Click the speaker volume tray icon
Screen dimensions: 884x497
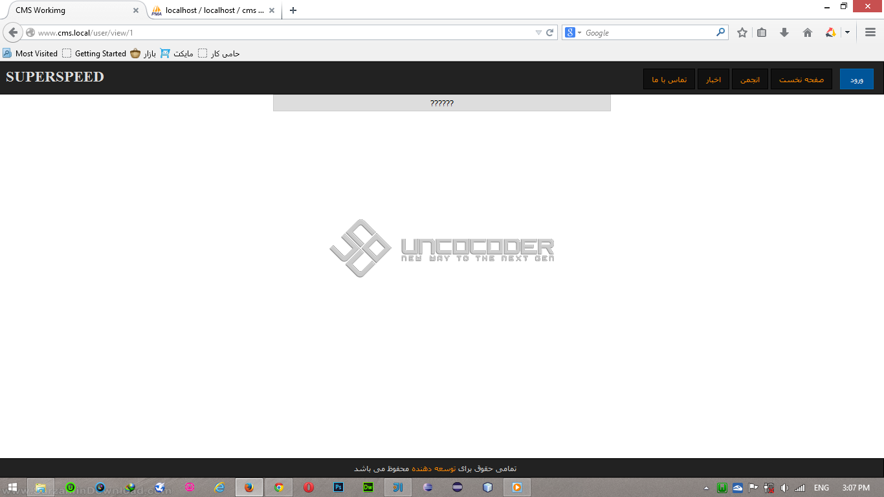click(x=785, y=488)
